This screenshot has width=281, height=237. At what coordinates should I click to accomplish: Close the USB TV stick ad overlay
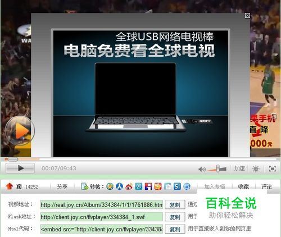tap(247, 16)
